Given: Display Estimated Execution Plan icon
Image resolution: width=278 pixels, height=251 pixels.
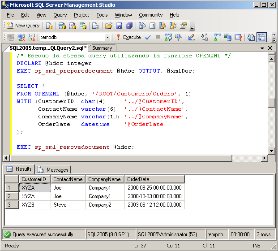Looking at the screenshot, I should (168, 37).
